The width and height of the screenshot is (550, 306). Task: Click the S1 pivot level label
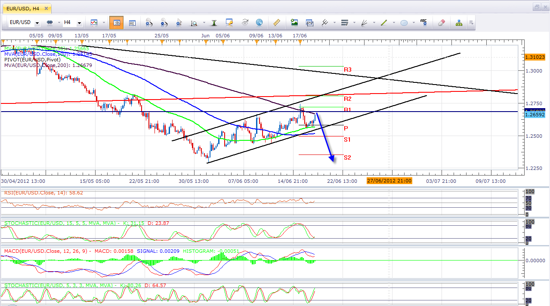347,139
